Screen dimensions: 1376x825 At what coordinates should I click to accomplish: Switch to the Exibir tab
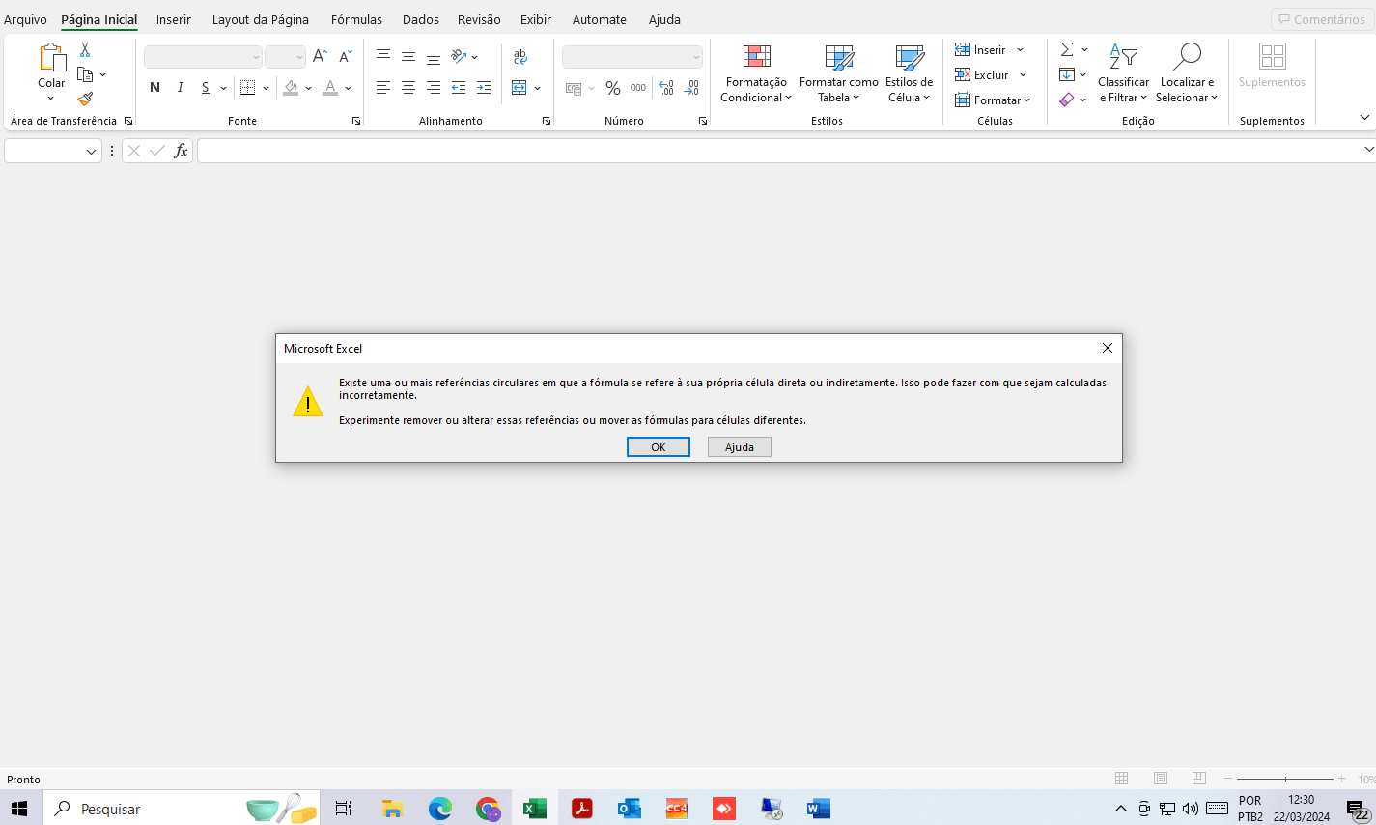[x=536, y=19]
